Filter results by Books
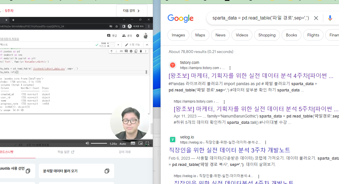The image size is (339, 184). [291, 35]
